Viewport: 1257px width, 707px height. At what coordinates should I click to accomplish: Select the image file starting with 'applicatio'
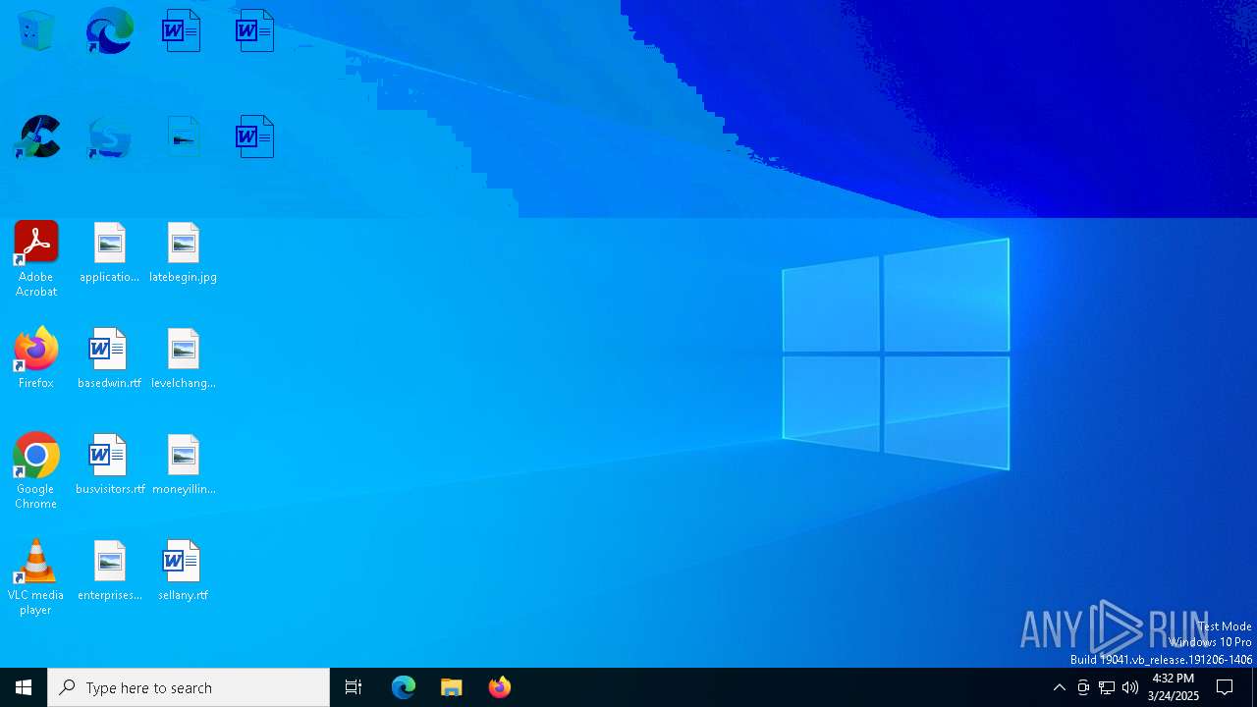click(x=109, y=252)
